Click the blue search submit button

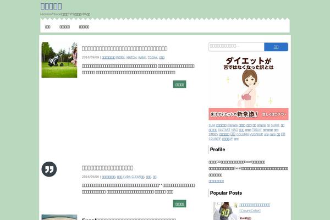pyautogui.click(x=276, y=47)
